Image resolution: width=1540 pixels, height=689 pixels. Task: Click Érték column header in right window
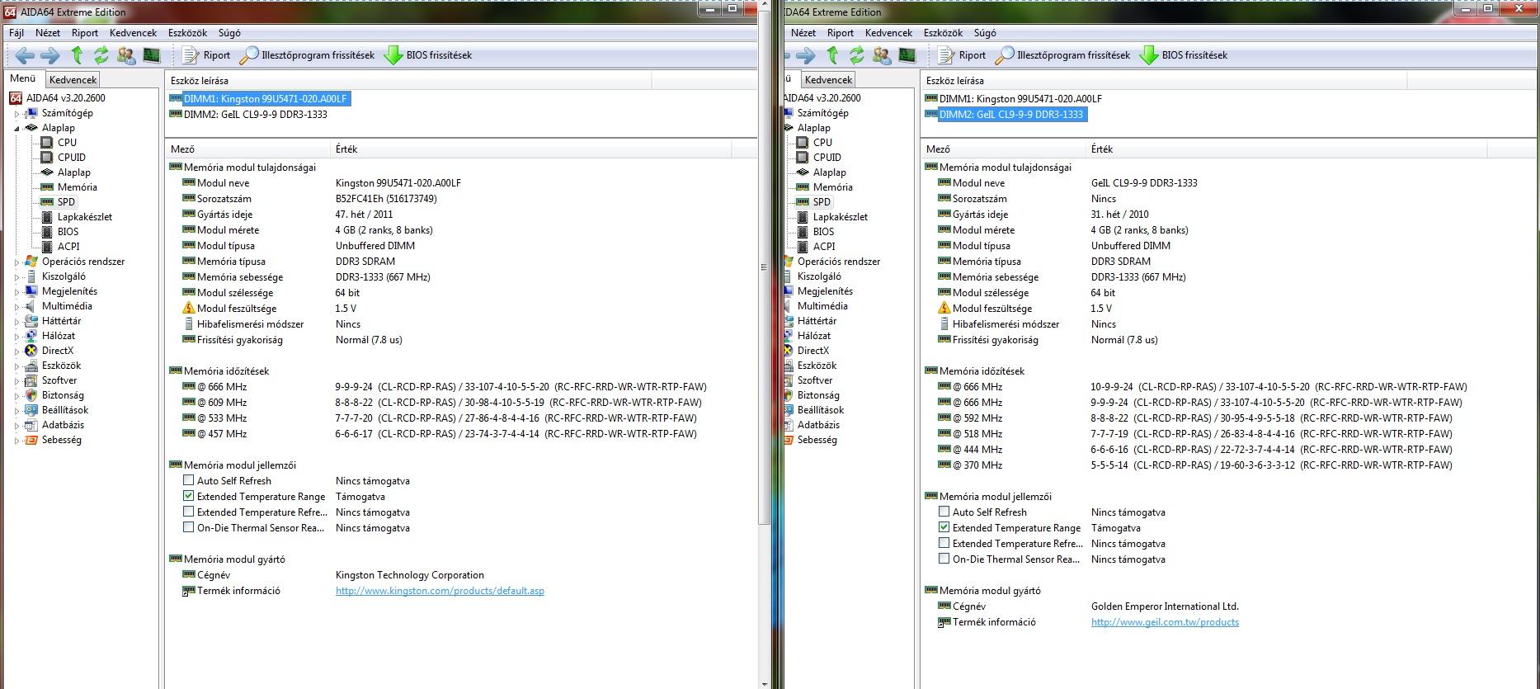tap(1287, 149)
